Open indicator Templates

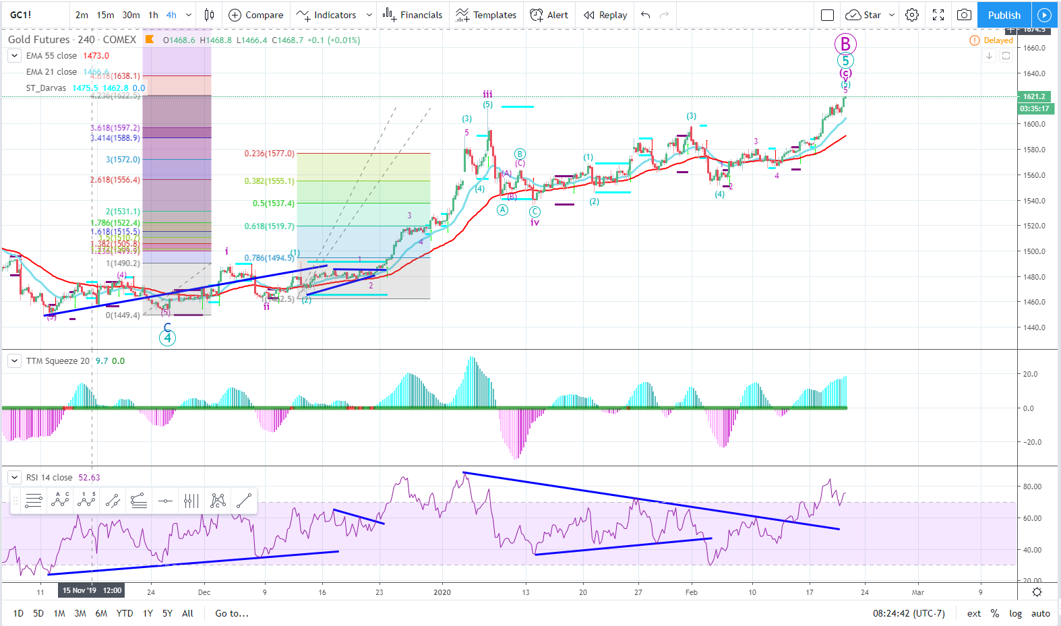coord(486,15)
